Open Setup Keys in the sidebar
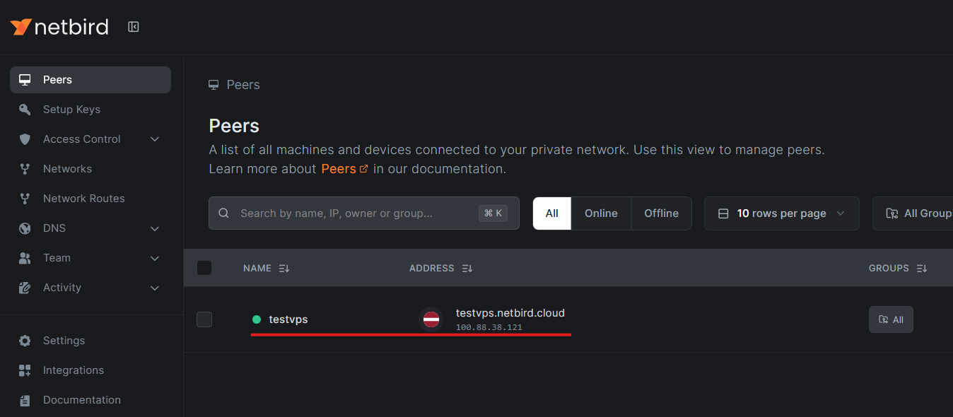The image size is (953, 417). click(90, 110)
